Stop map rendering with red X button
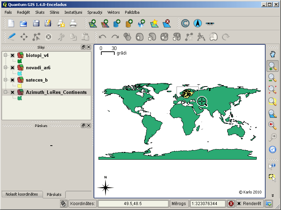281x210 pixels. [231, 204]
